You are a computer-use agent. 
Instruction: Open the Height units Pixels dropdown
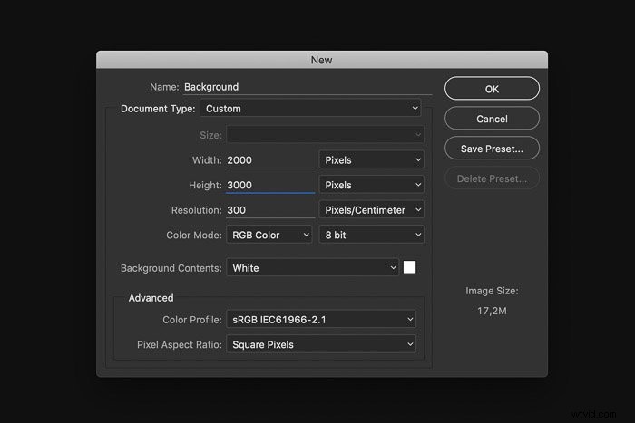[371, 185]
